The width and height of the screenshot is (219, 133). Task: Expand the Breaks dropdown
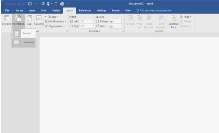52,17
